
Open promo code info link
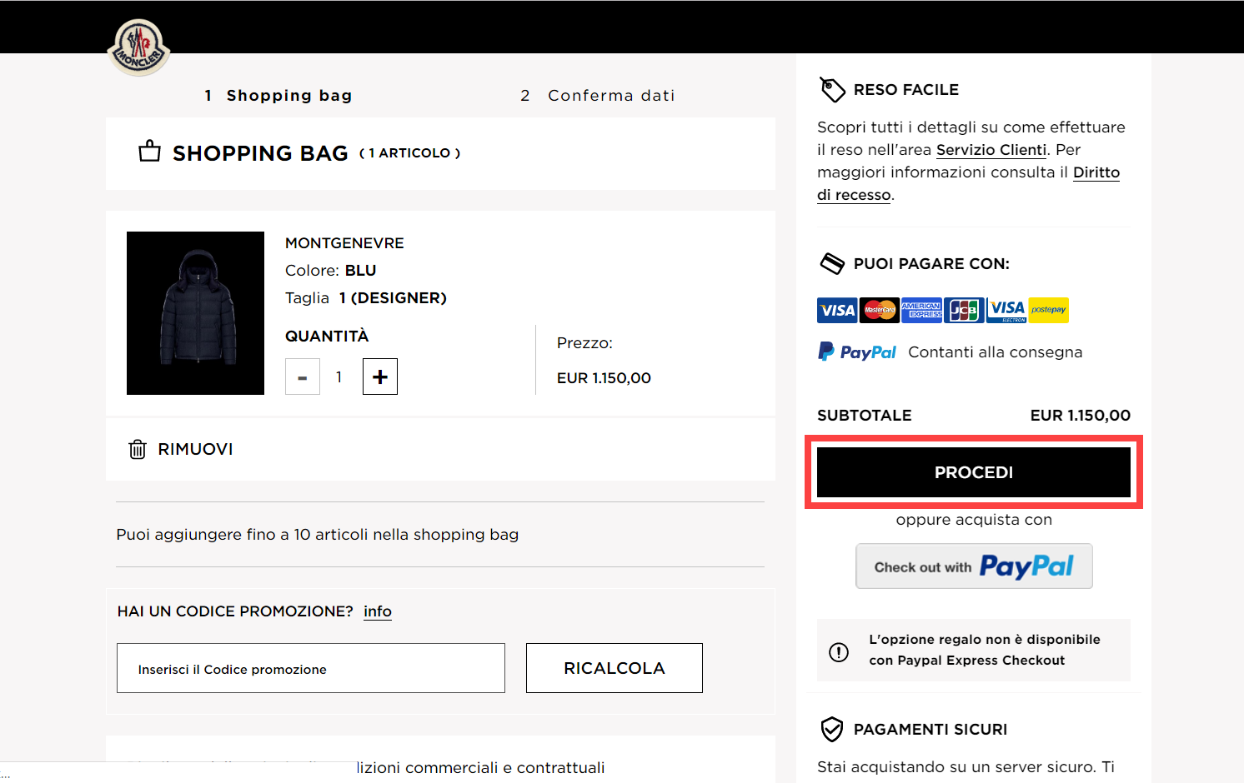pyautogui.click(x=378, y=611)
